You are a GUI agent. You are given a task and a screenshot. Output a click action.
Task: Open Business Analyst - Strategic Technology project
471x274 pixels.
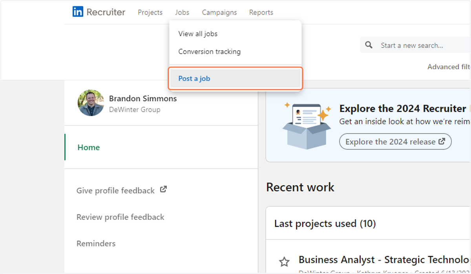tap(384, 259)
